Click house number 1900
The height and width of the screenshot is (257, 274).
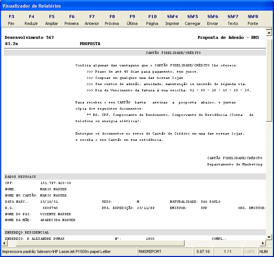click(150, 239)
